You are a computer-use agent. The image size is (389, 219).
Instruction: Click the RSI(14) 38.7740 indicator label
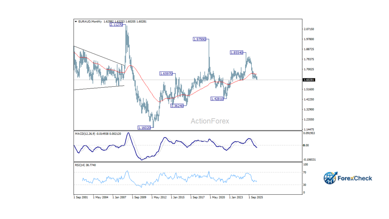(85, 165)
